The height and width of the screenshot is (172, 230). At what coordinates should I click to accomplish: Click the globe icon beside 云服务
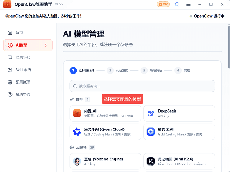click(72, 148)
